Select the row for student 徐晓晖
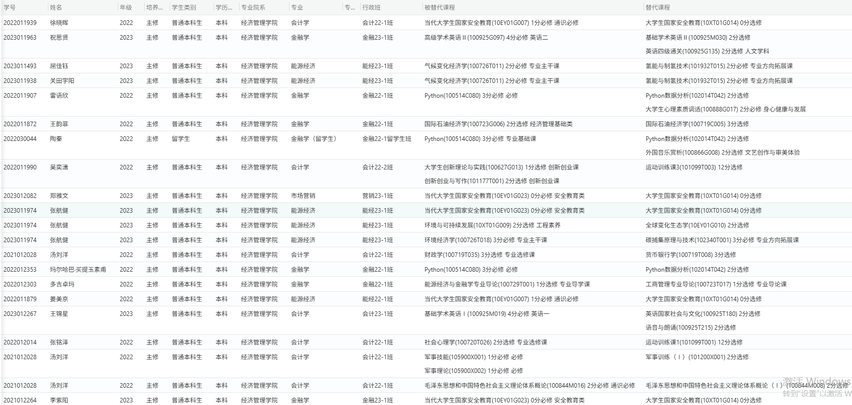 (59, 23)
